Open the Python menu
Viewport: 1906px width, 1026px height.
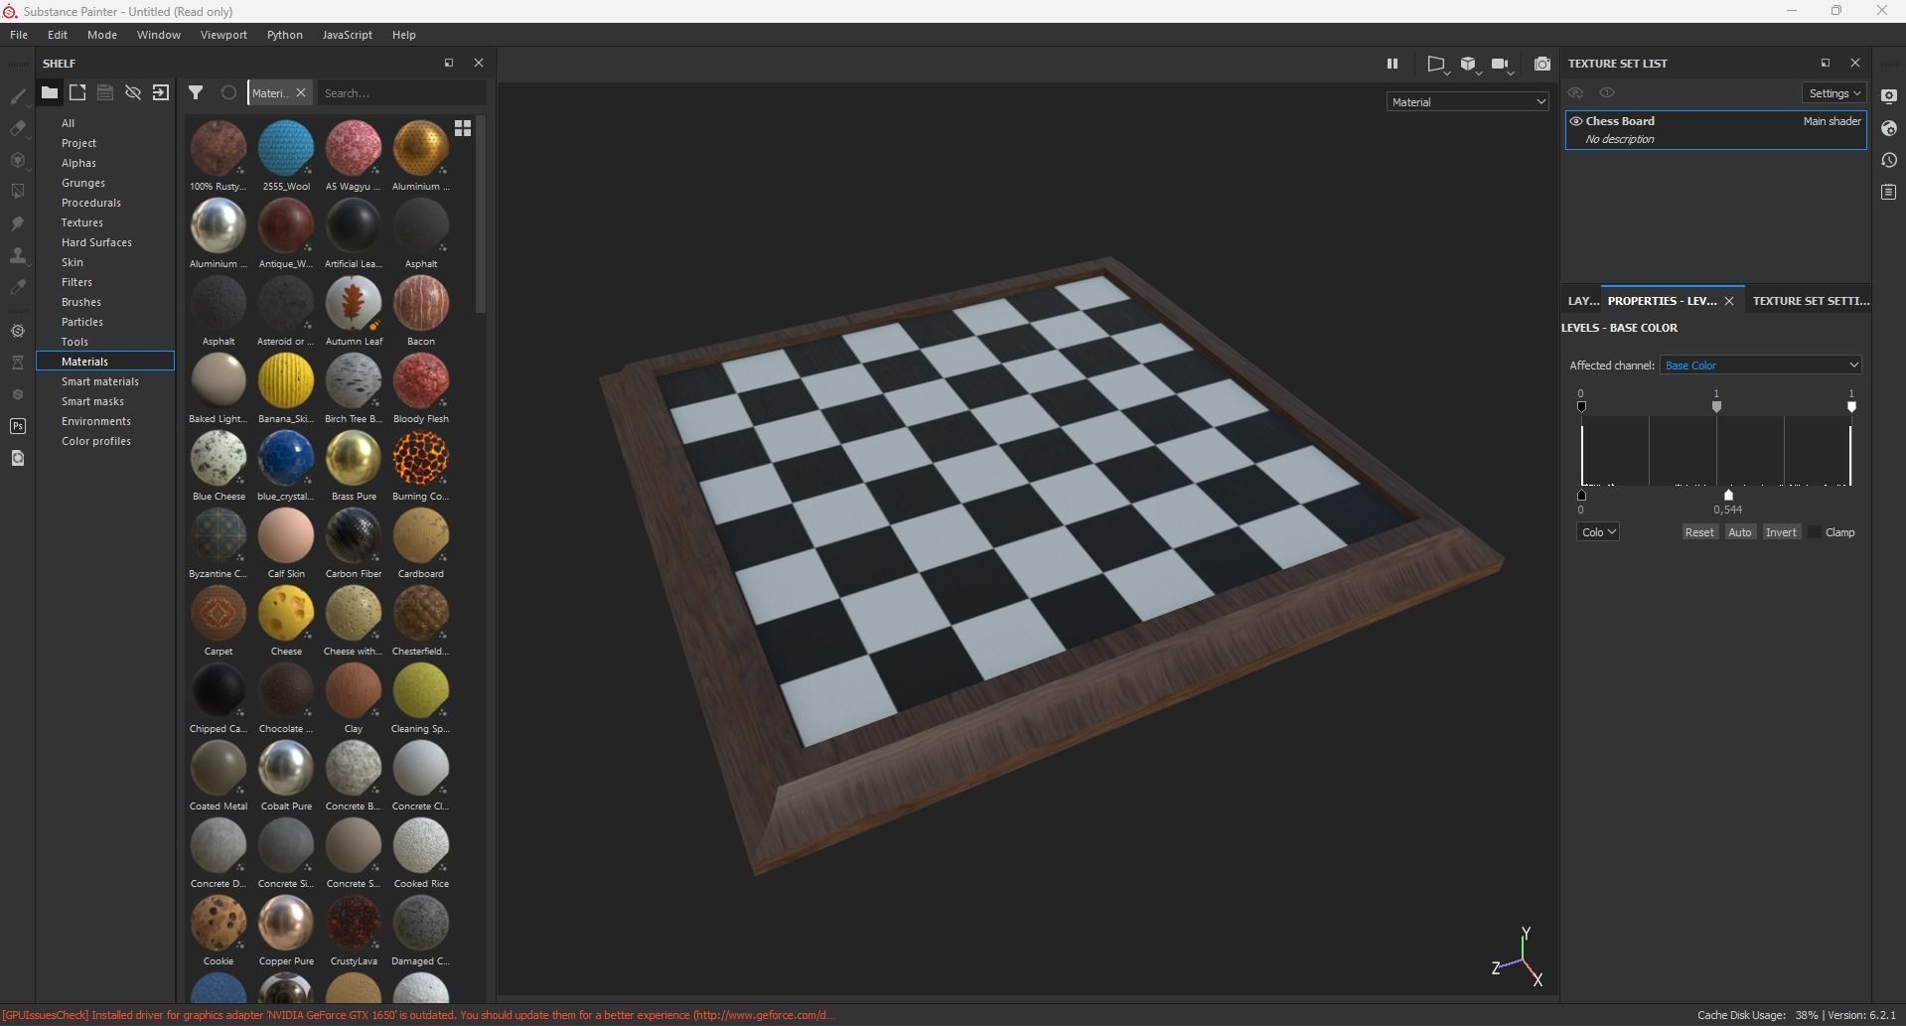(x=285, y=35)
